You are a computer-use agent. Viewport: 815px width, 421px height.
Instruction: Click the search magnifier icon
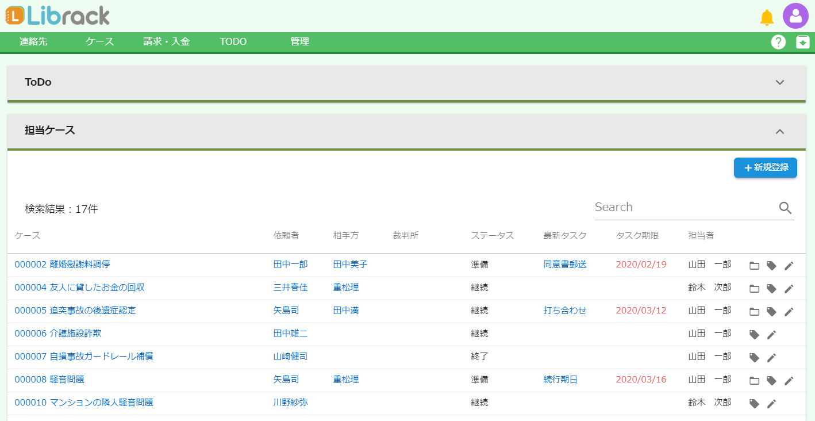(x=785, y=208)
